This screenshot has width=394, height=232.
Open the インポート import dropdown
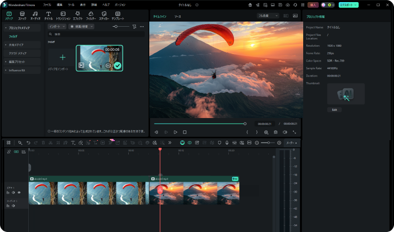pos(57,26)
